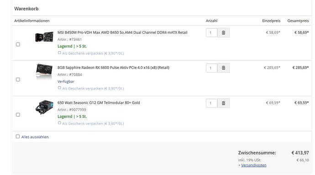This screenshot has width=315, height=175.
Task: Click the 'Einzelpreis' column header
Action: (271, 21)
